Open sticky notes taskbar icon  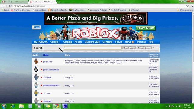pyautogui.click(x=48, y=106)
